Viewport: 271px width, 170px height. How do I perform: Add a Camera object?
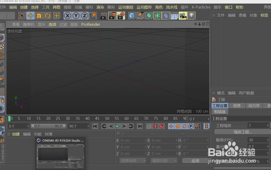coord(183,16)
